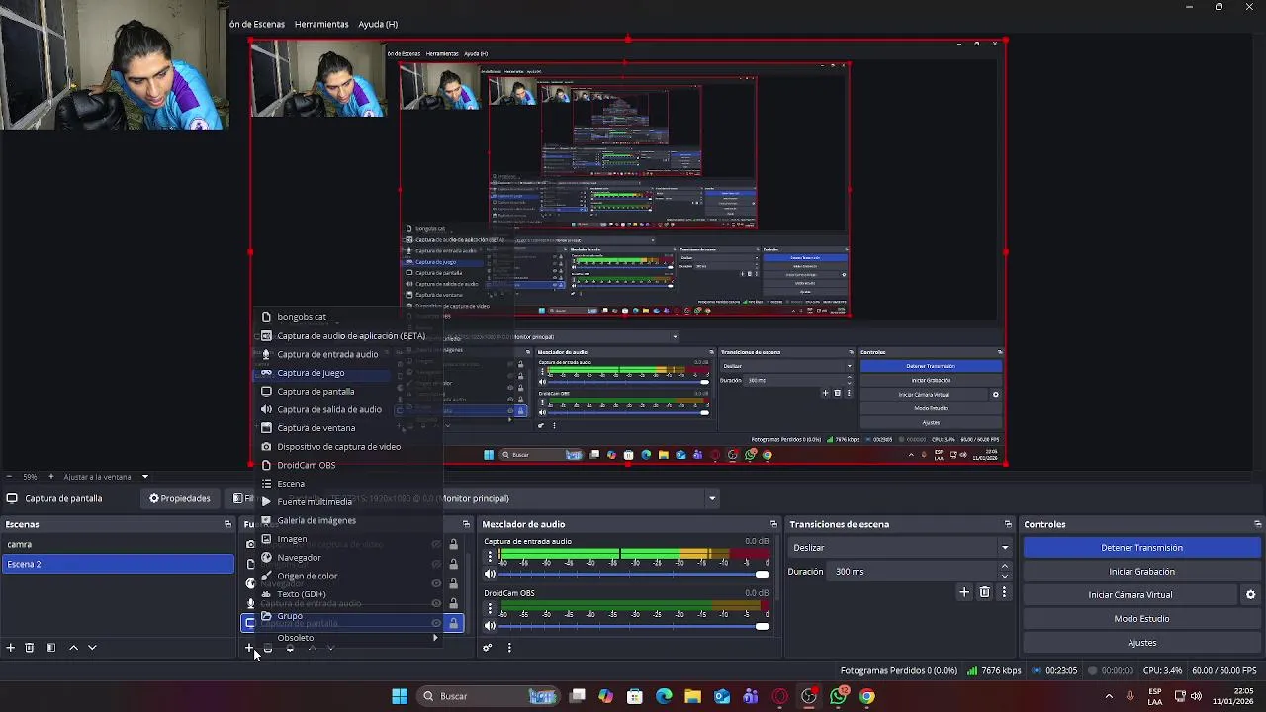Open Google Chrome from the taskbar
Image resolution: width=1266 pixels, height=712 pixels.
(x=866, y=696)
